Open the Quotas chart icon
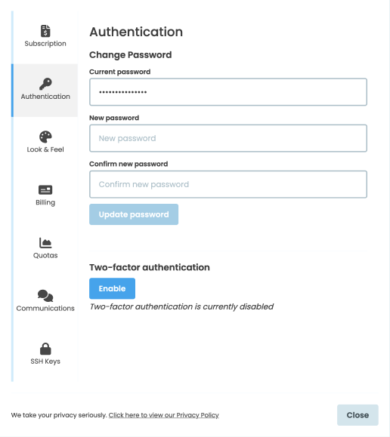 click(x=45, y=243)
